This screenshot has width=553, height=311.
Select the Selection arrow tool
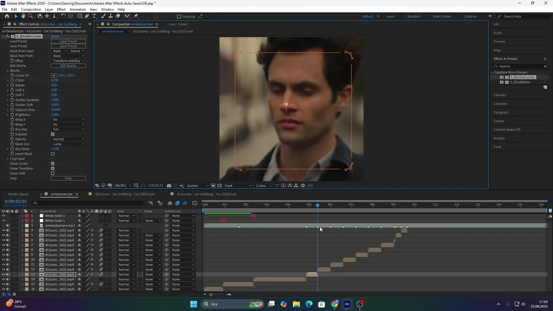coord(16,16)
